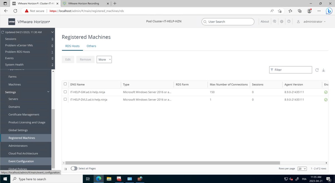Open the settings gear icon in header
The width and height of the screenshot is (335, 183).
pyautogui.click(x=282, y=22)
